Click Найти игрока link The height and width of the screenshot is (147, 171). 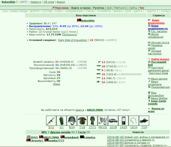coord(160,59)
